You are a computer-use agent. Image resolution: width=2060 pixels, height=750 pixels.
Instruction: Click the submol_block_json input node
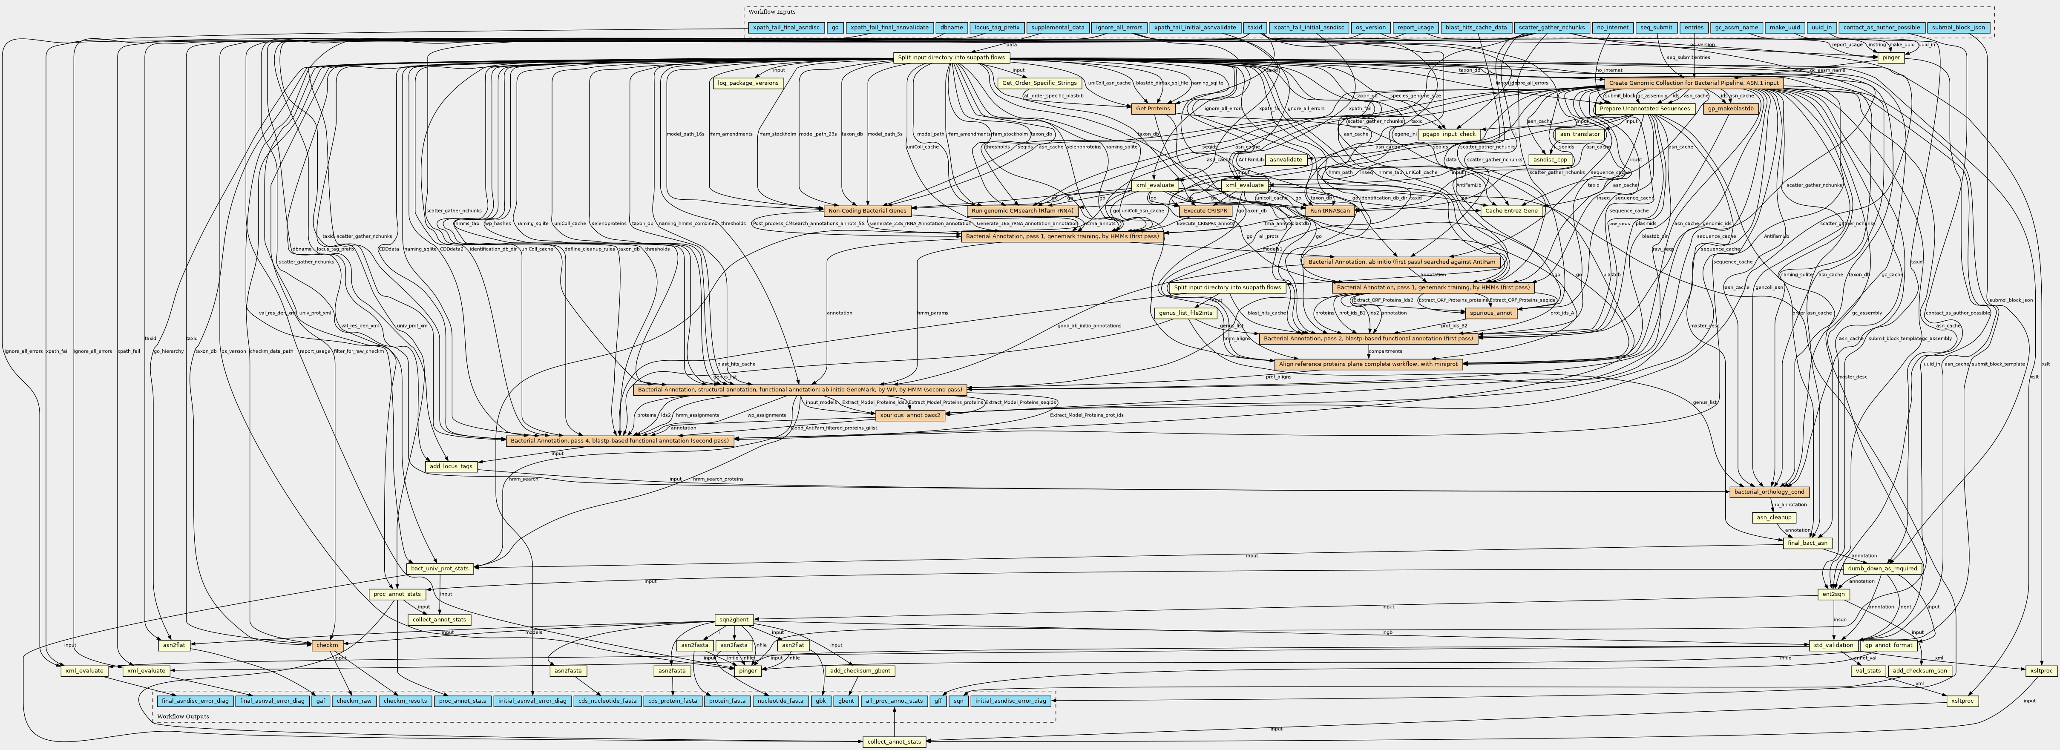click(1958, 27)
